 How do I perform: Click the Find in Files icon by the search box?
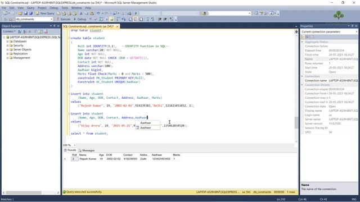coord(204,13)
